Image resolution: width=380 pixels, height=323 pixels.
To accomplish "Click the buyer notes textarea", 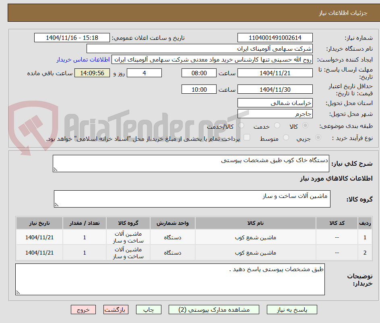I will [170, 280].
